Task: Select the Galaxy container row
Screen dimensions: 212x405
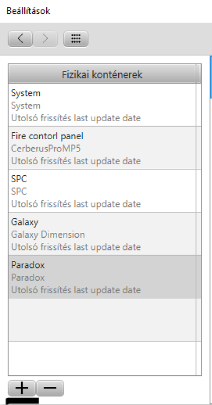Action: (102, 234)
